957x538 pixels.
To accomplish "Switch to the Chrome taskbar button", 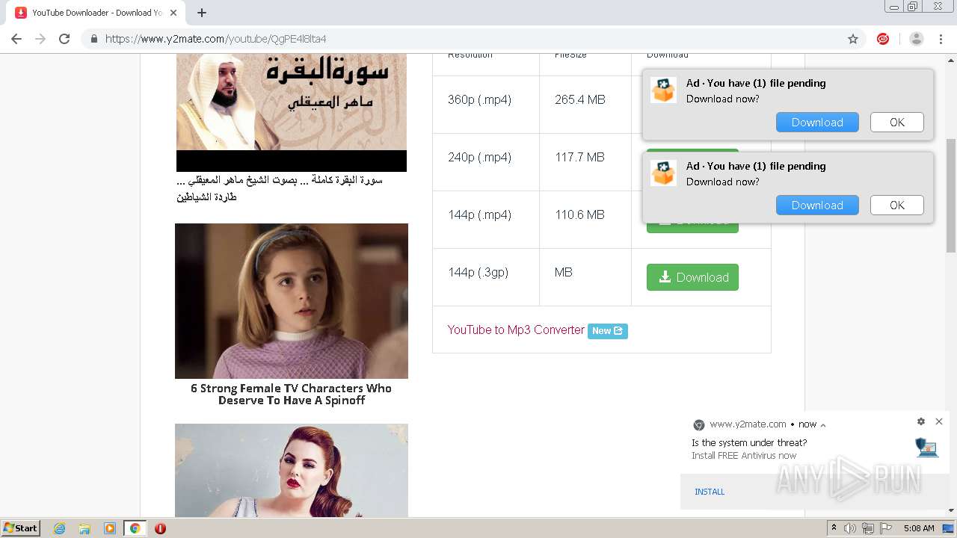I will tap(135, 528).
